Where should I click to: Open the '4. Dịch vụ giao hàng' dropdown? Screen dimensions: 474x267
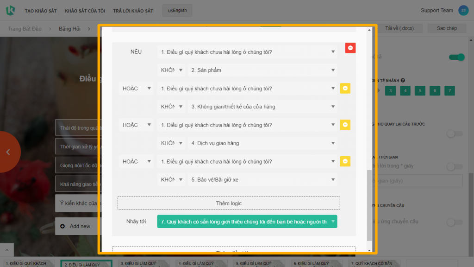click(x=262, y=143)
